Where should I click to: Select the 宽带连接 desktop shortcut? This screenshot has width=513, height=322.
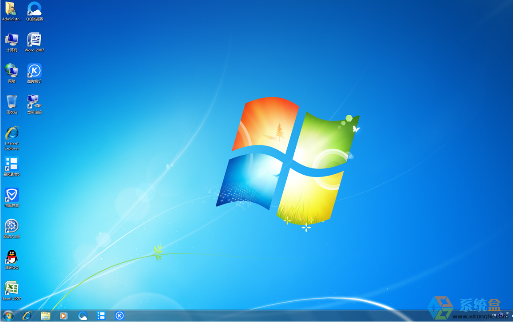point(35,104)
